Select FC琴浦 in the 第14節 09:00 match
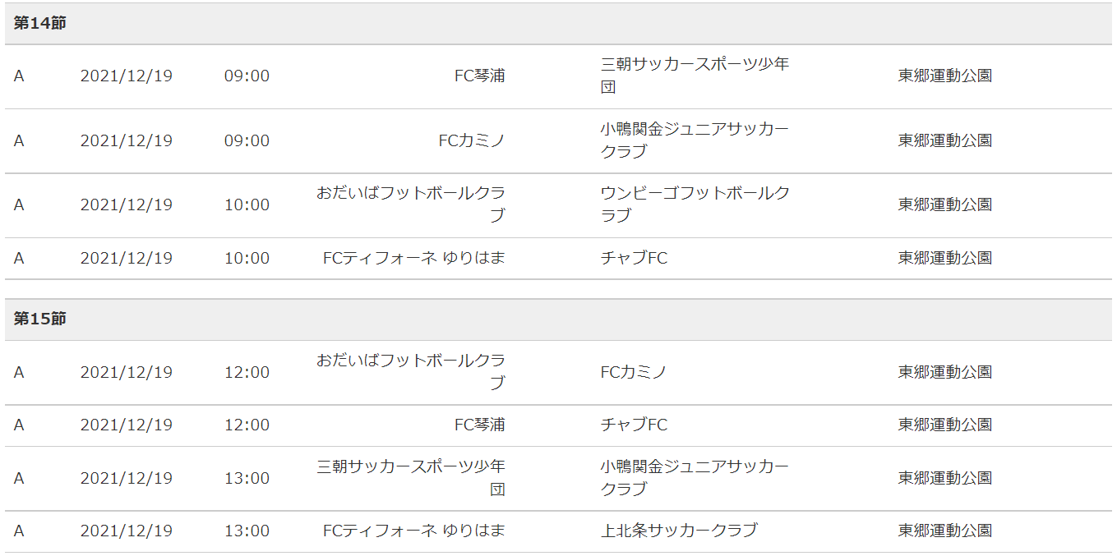This screenshot has height=556, width=1117. point(480,76)
